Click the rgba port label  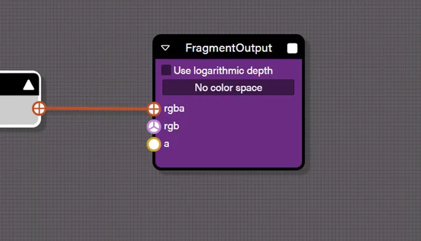(x=174, y=109)
